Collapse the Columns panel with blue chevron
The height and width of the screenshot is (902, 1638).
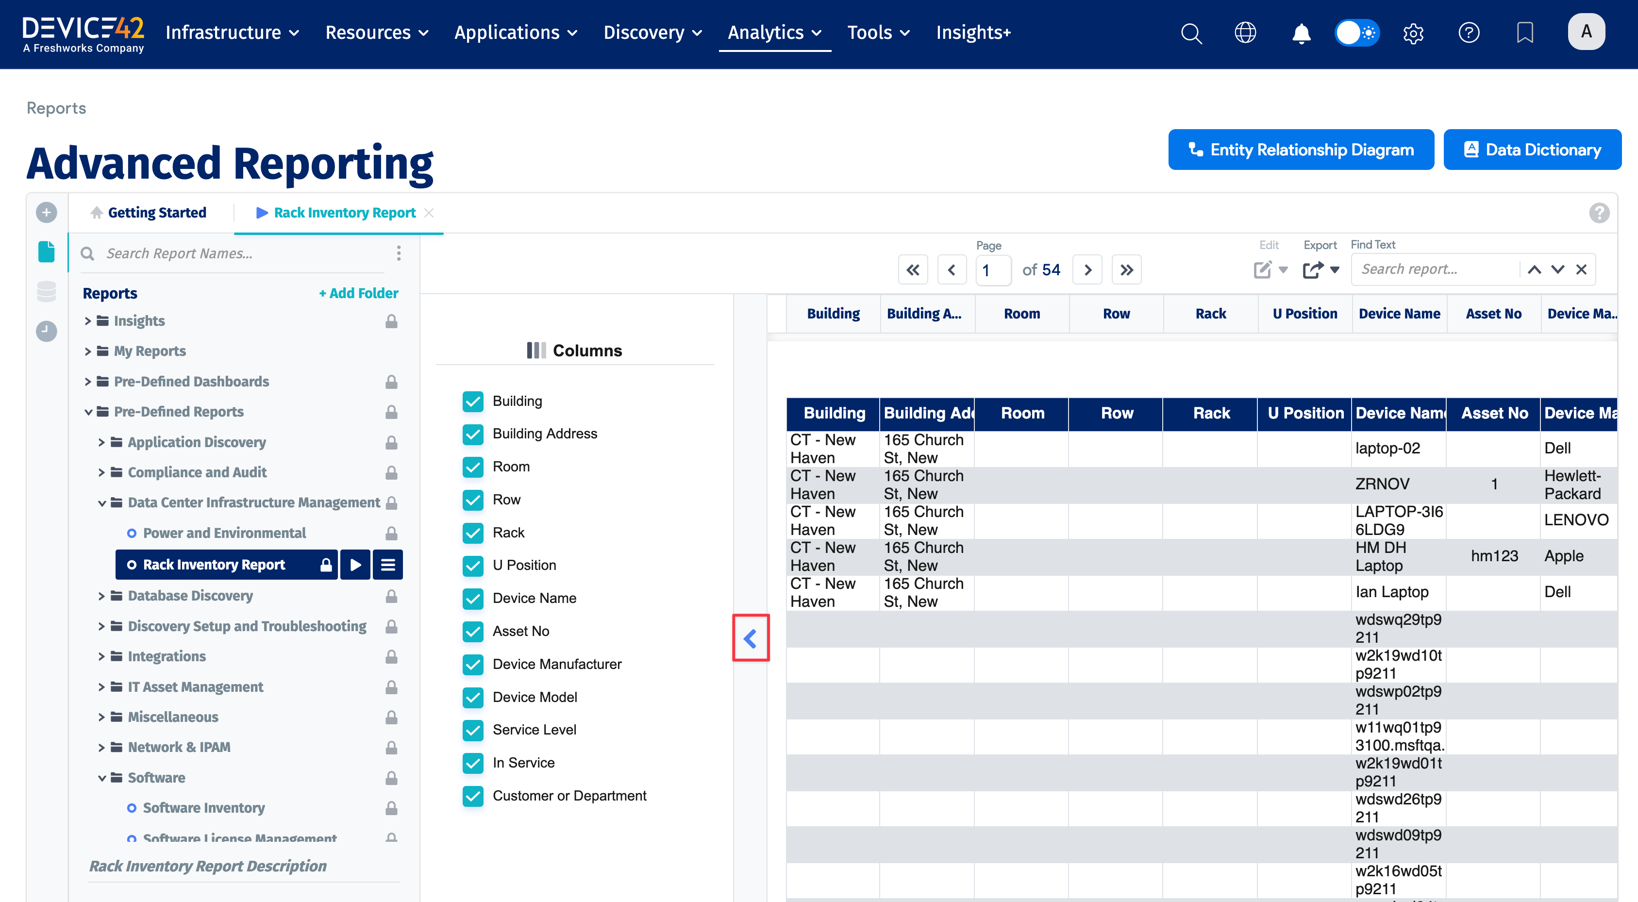[x=751, y=638]
